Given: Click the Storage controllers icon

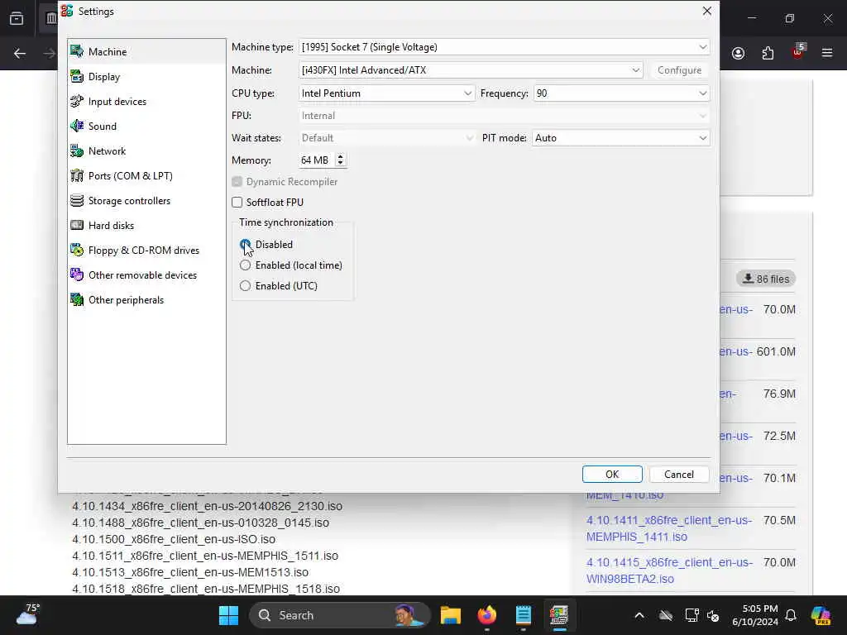Looking at the screenshot, I should click(77, 201).
